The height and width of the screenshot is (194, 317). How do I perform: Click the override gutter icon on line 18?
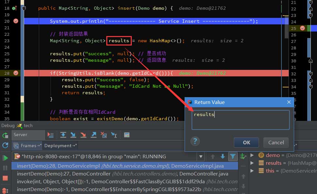(15, 8)
